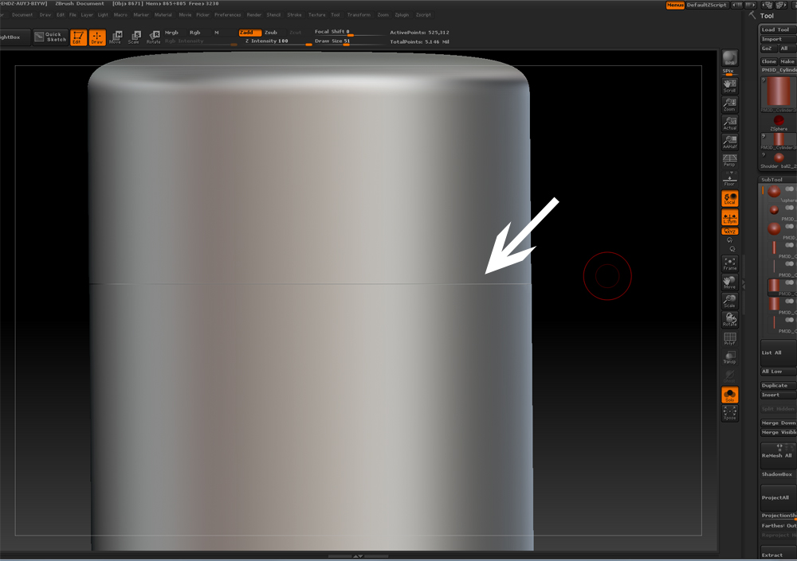Click the M material channel button
This screenshot has height=561, width=797.
point(217,33)
